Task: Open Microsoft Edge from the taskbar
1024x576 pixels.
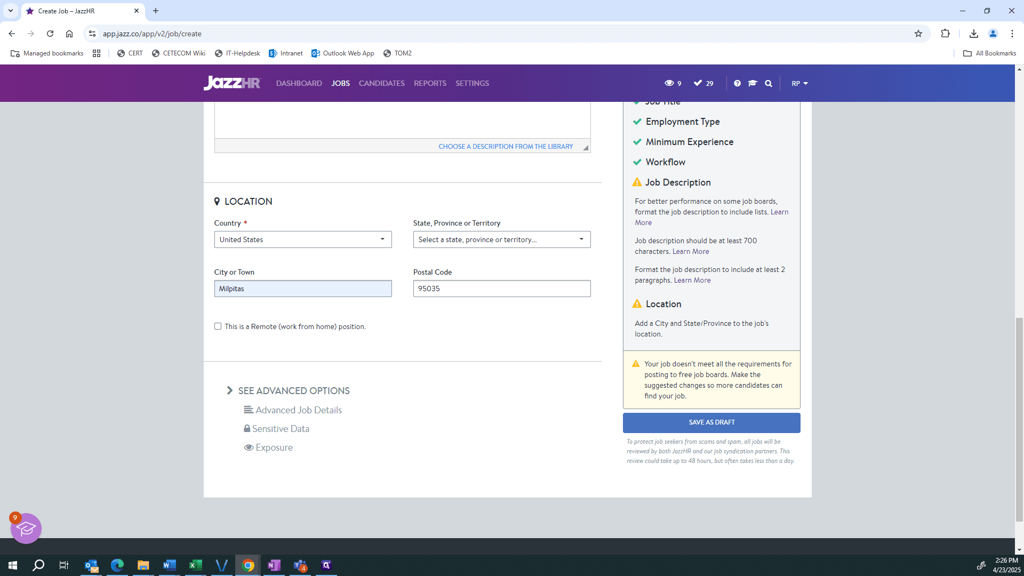Action: click(x=117, y=565)
